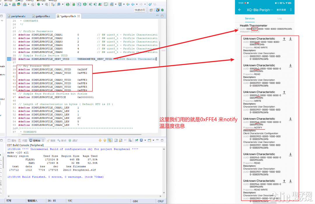Click the GBK encoding status bar entry
The height and width of the screenshot is (204, 315).
[x=135, y=201]
